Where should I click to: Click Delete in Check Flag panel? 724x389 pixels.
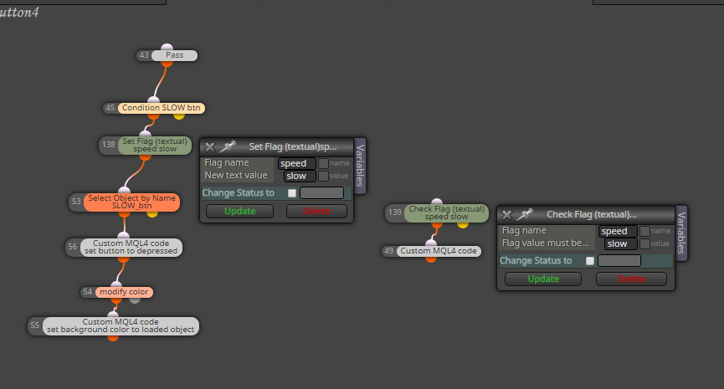[x=631, y=279]
